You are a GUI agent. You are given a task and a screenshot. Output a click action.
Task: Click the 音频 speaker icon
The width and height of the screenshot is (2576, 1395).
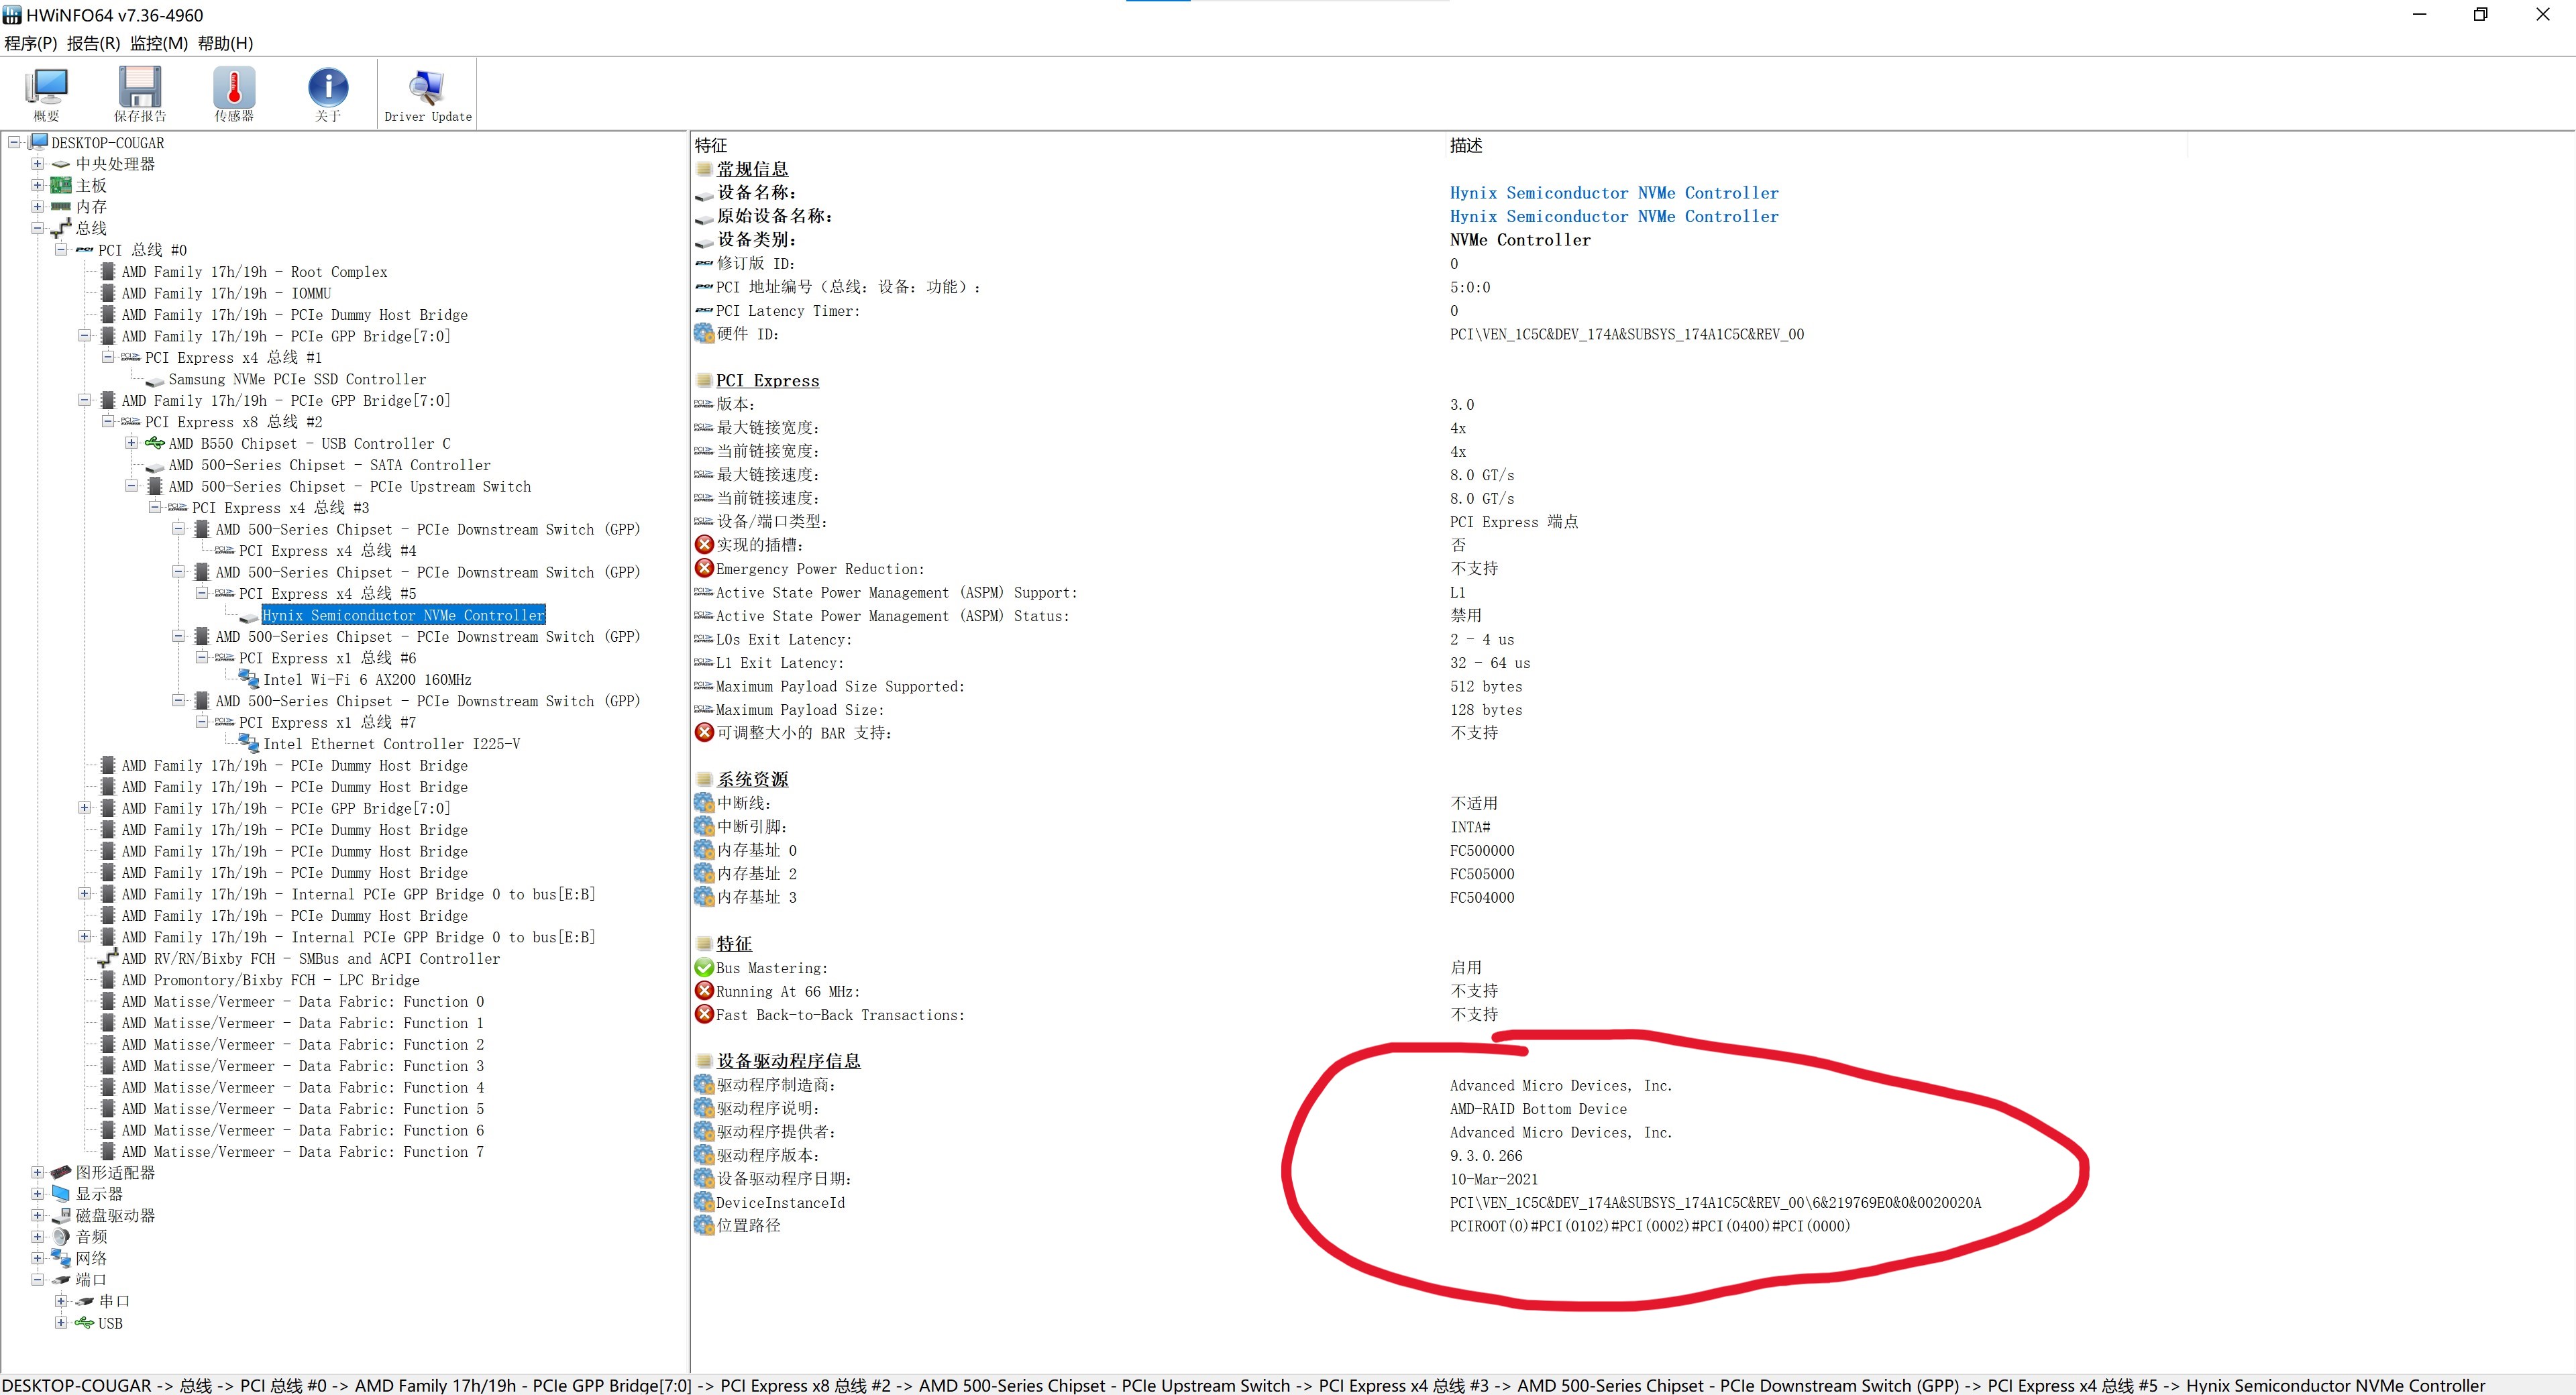pos(61,1237)
